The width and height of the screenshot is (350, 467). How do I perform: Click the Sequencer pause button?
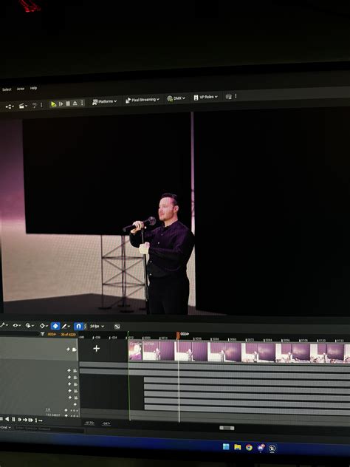(13, 420)
